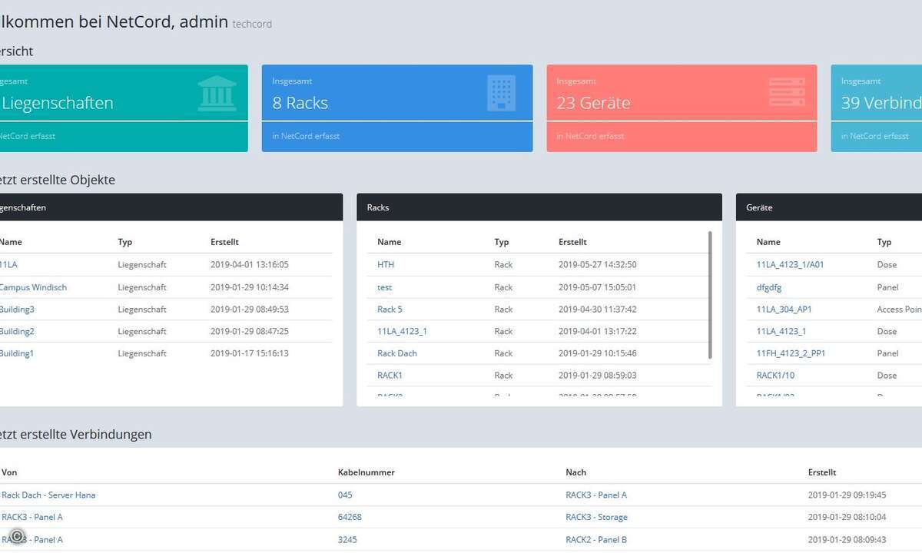
Task: Click timestamp 2019-01-29 09:19:45
Action: 847,495
